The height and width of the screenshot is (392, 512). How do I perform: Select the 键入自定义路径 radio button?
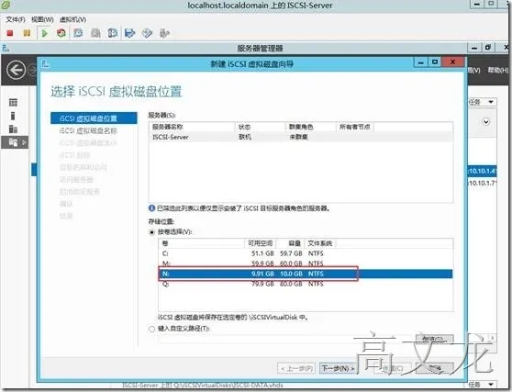[x=151, y=329]
